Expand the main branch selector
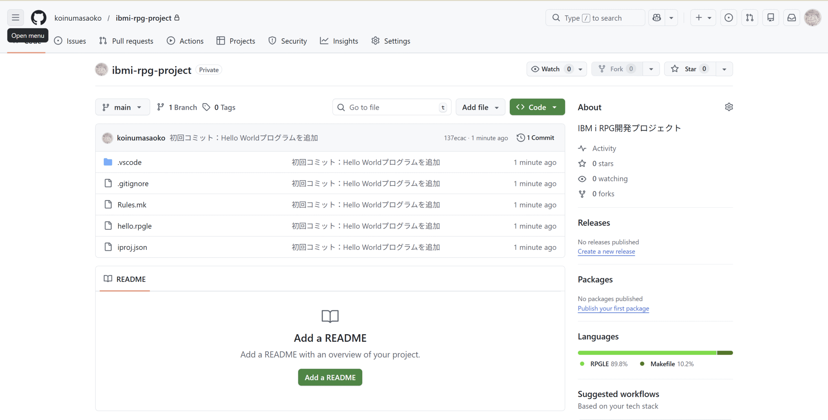Screen dimensions: 828x420 pos(122,107)
